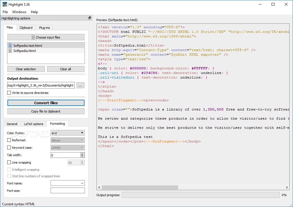
Task: Click the Output progress bar
Action: tap(201, 195)
